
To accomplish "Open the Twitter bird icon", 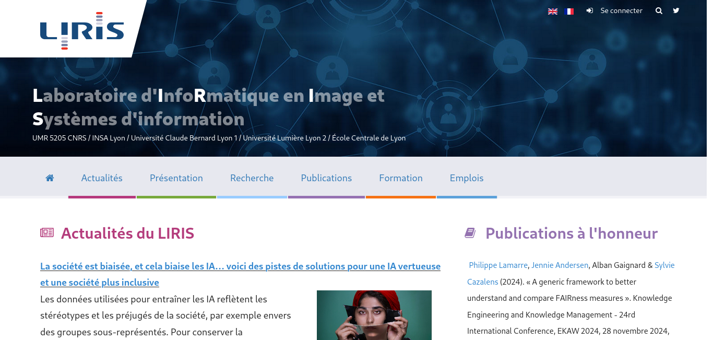I will pos(676,10).
